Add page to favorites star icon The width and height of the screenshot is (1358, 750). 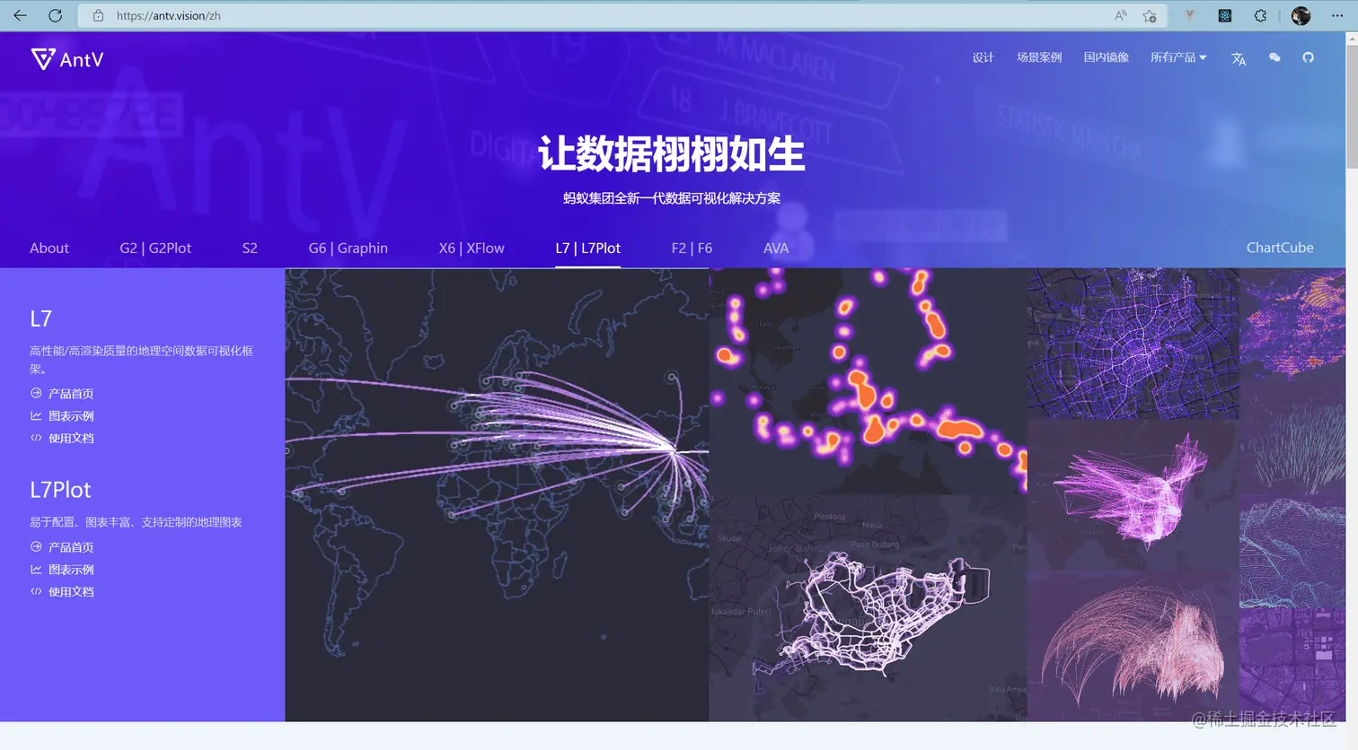(1150, 15)
